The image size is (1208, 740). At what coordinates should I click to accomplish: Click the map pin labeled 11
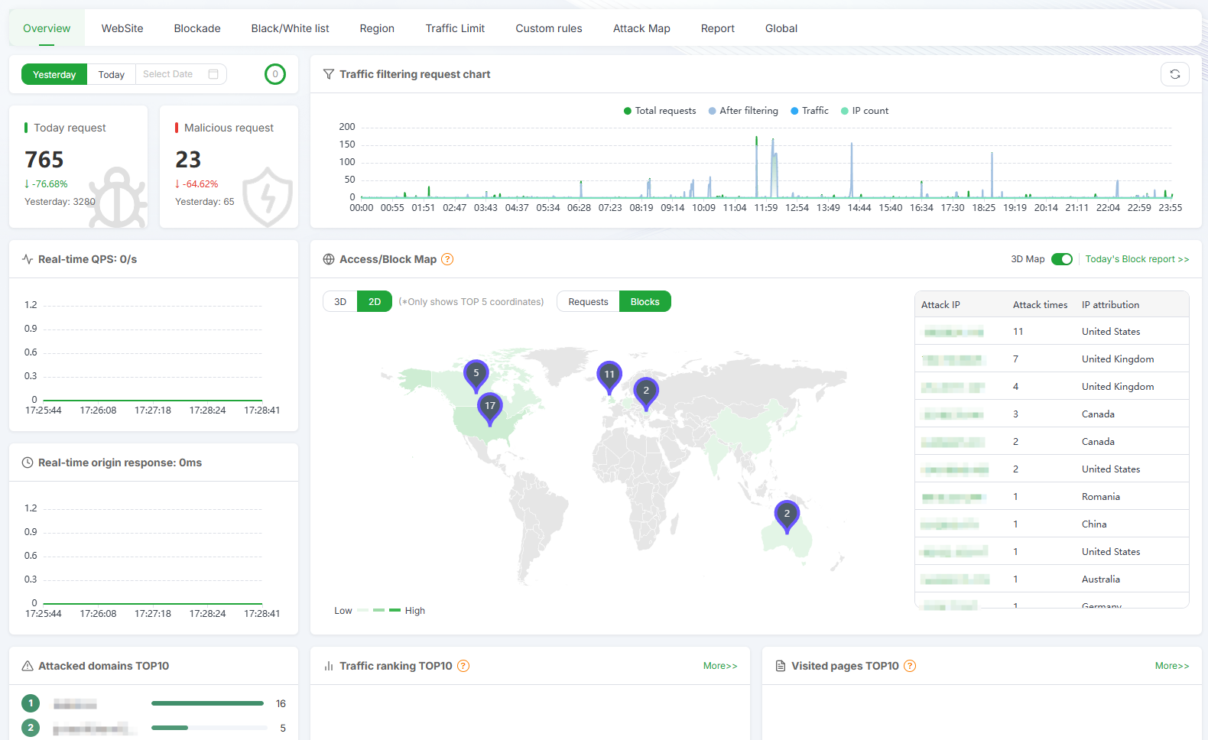(x=609, y=376)
